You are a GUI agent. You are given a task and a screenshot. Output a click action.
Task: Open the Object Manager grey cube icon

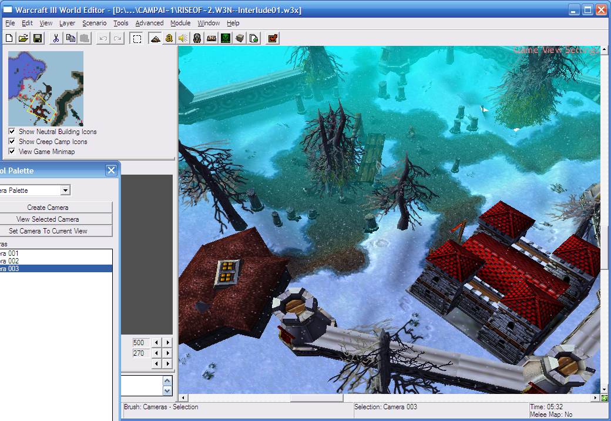240,38
